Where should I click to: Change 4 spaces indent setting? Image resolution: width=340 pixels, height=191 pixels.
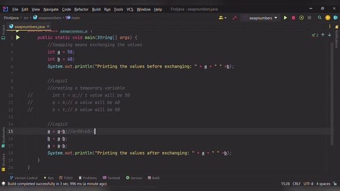(323, 184)
